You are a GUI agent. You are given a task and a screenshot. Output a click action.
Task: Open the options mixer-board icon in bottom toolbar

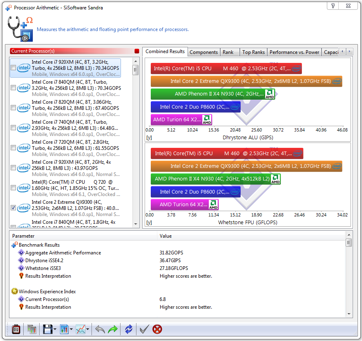click(x=16, y=329)
